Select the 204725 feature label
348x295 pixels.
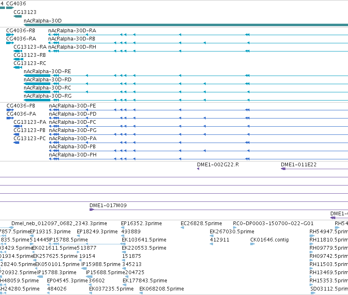(135, 273)
